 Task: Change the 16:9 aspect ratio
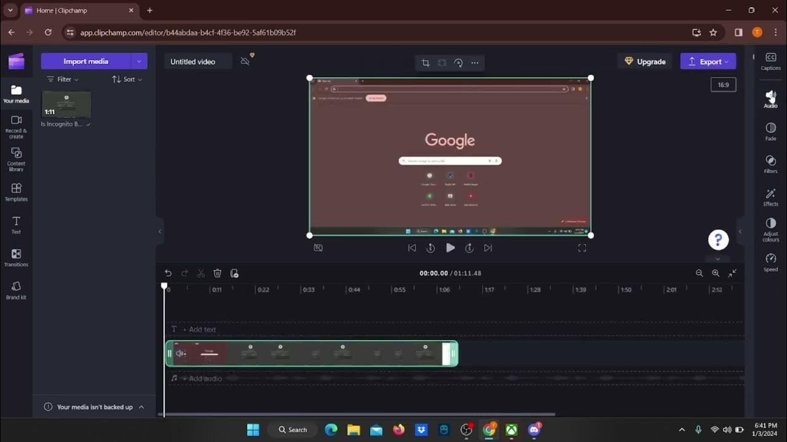(723, 85)
